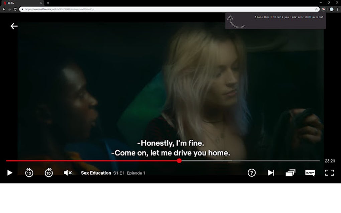Enter fullscreen mode
This screenshot has width=341, height=213.
click(330, 173)
